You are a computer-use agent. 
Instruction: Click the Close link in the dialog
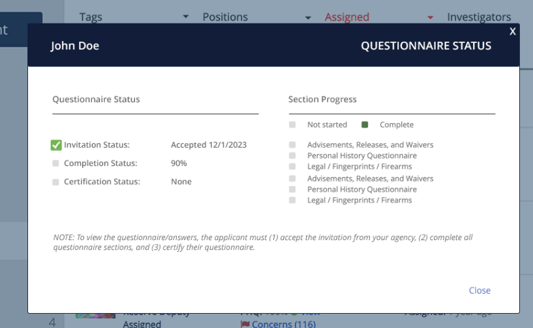coord(480,290)
